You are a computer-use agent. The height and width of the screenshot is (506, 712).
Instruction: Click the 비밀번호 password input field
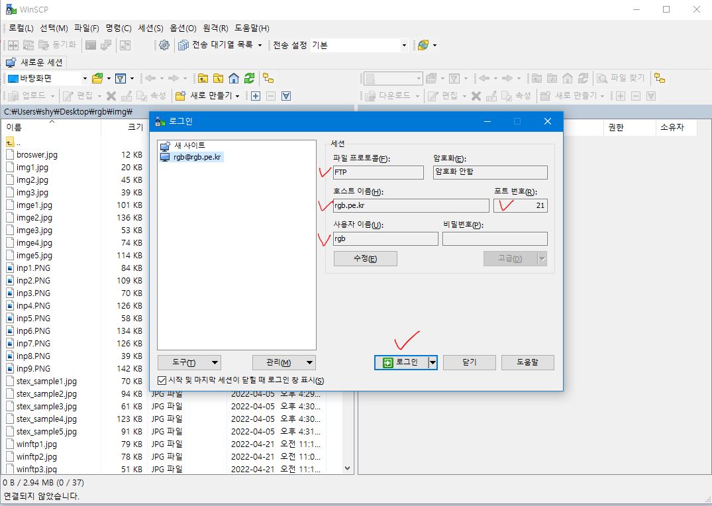pyautogui.click(x=494, y=238)
